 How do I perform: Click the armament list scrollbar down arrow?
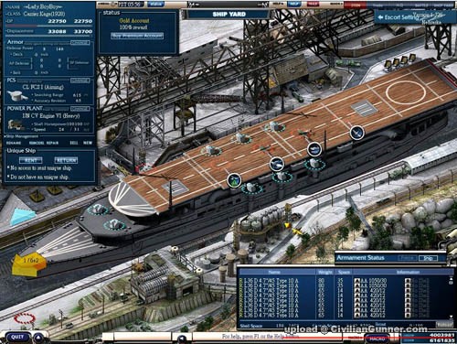452,317
